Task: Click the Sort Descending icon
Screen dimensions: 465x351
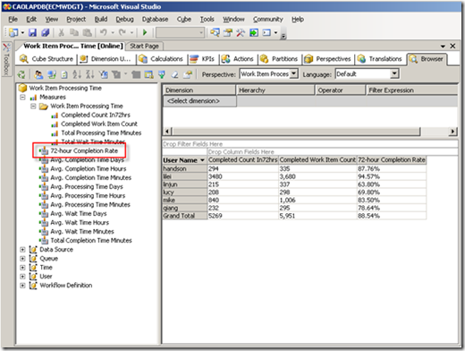Action: tap(89, 74)
